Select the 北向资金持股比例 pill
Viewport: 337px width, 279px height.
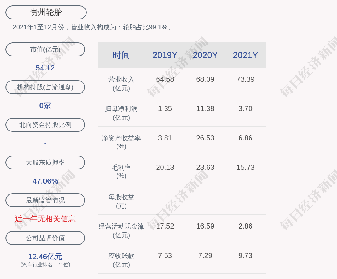45,125
